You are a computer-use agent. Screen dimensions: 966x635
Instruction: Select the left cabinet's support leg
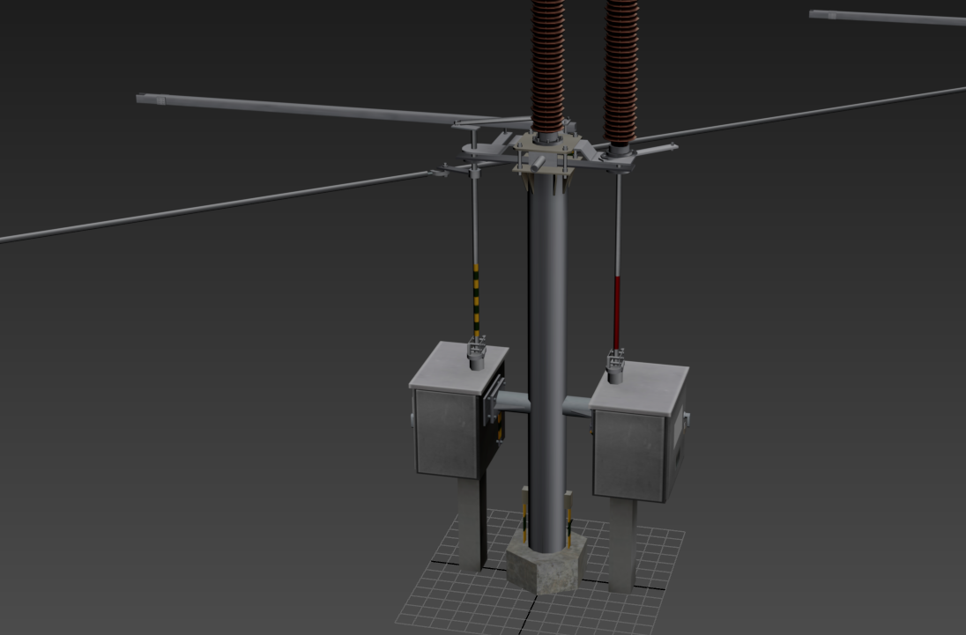click(470, 522)
